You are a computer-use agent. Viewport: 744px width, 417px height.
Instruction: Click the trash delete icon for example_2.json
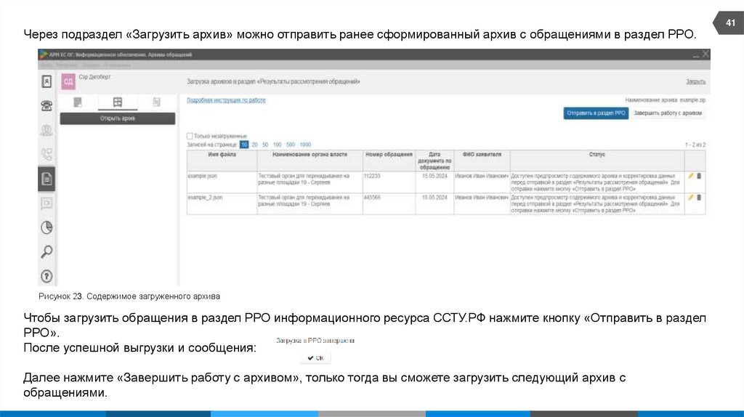pyautogui.click(x=699, y=198)
